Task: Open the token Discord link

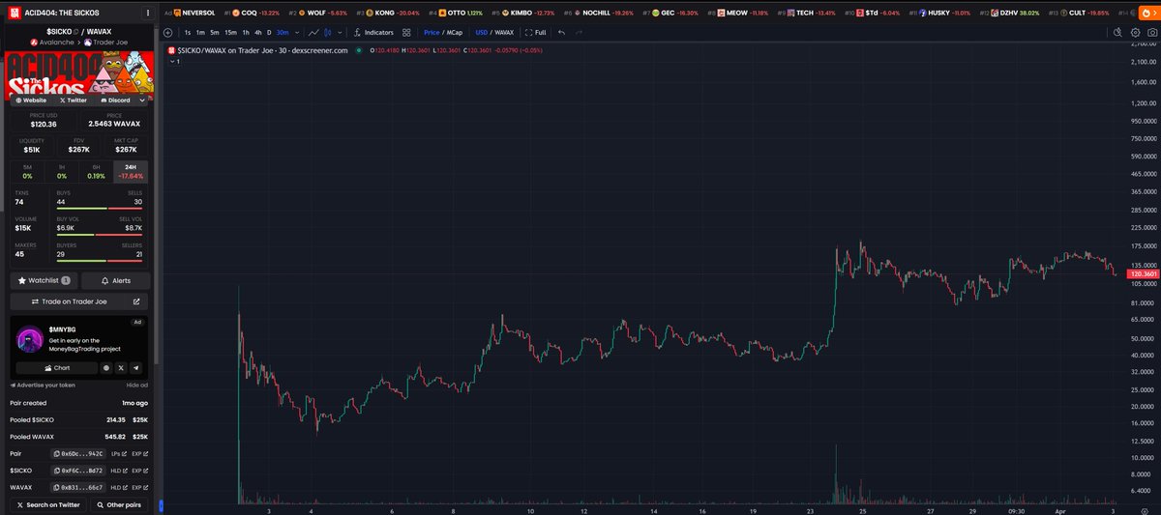Action: 115,100
